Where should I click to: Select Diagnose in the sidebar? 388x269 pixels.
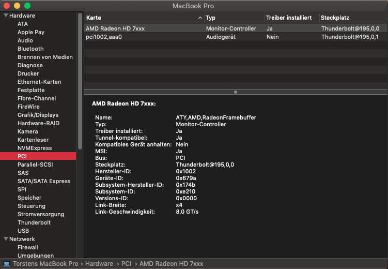tap(30, 65)
